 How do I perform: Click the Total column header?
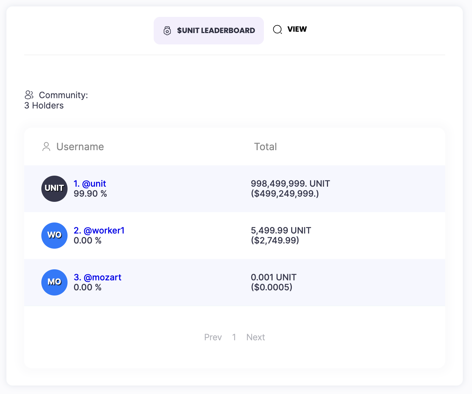265,147
